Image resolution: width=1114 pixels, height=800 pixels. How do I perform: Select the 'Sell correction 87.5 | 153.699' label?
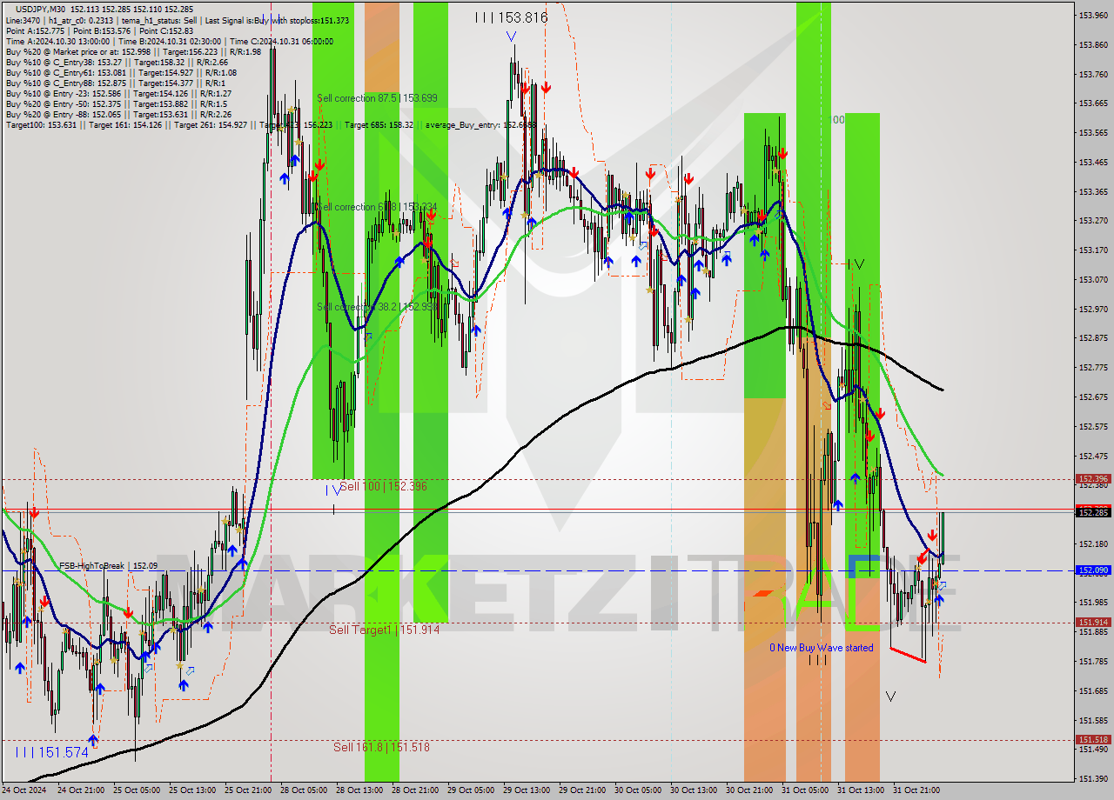(377, 98)
